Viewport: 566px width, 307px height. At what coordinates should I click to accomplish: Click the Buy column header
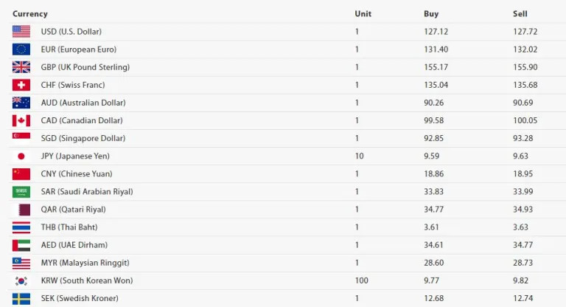click(x=431, y=14)
